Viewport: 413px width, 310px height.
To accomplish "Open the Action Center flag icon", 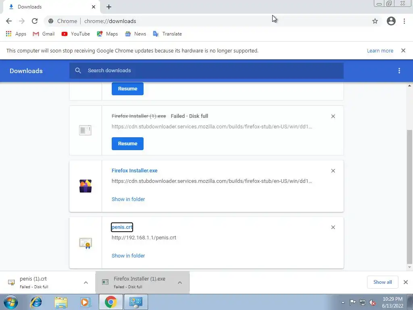I will click(x=353, y=302).
